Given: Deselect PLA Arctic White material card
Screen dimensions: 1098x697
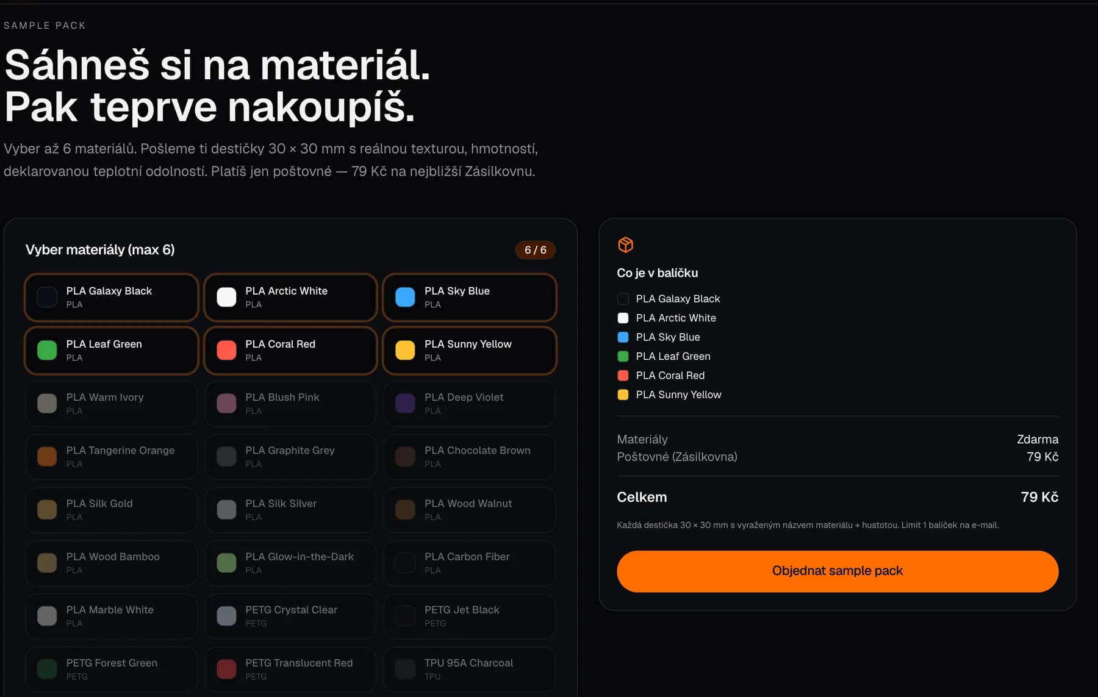Looking at the screenshot, I should (x=290, y=297).
